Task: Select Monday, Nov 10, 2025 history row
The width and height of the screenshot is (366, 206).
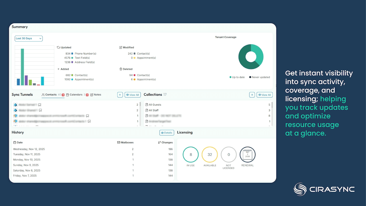Action: [x=93, y=160]
